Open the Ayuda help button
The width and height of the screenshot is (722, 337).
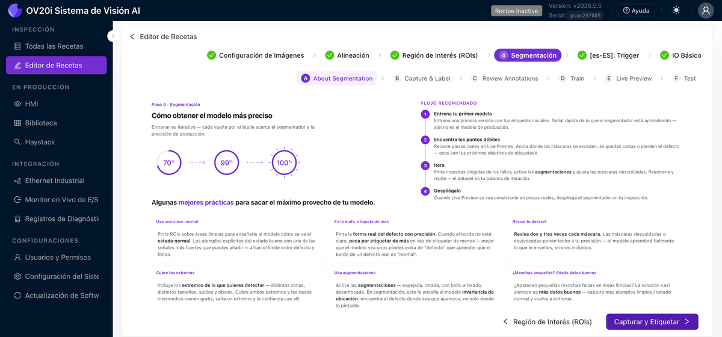point(636,11)
